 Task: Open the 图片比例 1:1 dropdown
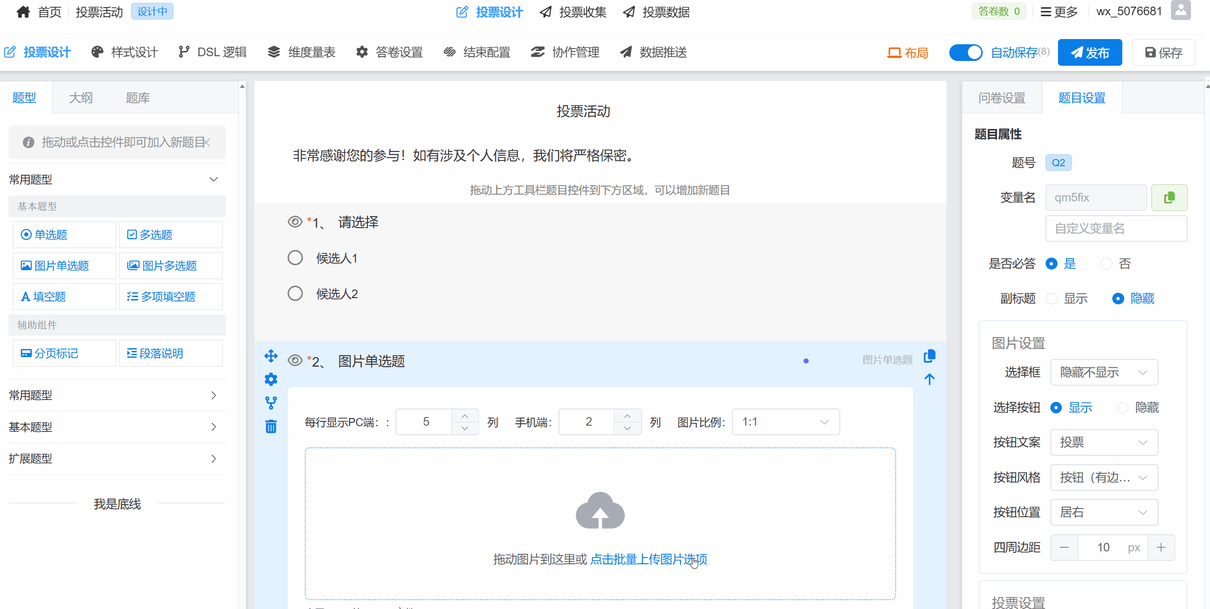point(785,422)
